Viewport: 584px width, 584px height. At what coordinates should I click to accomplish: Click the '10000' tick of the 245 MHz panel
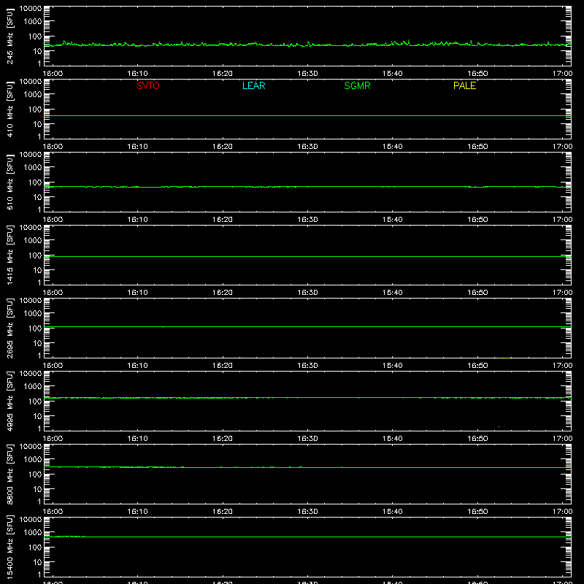(31, 9)
